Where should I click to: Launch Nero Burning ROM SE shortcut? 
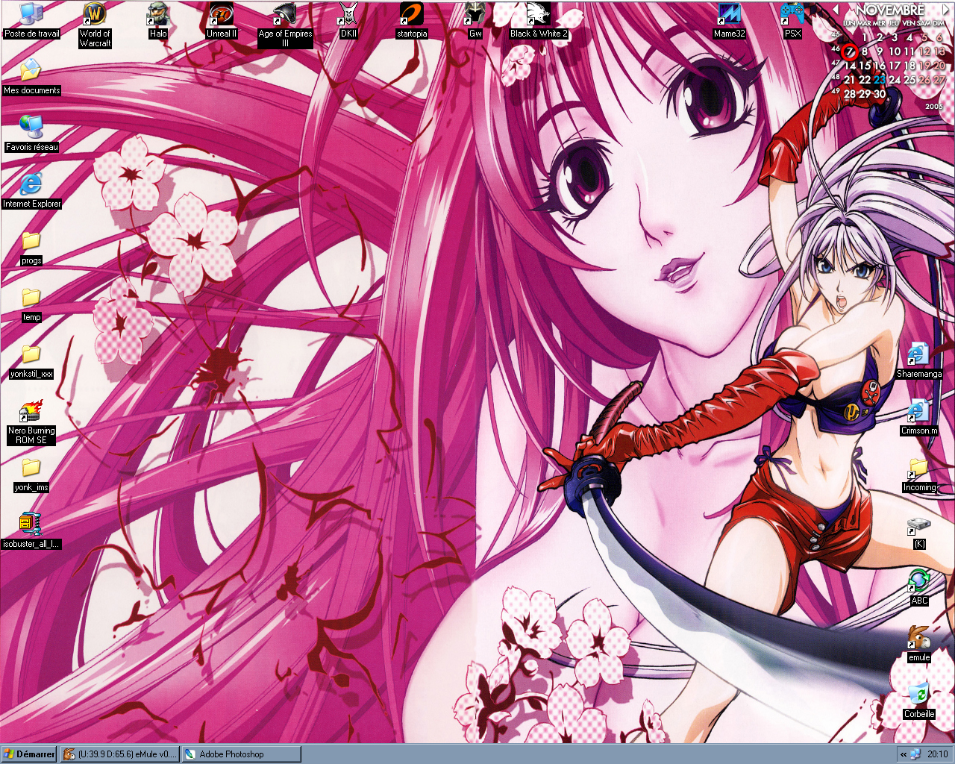tap(31, 422)
